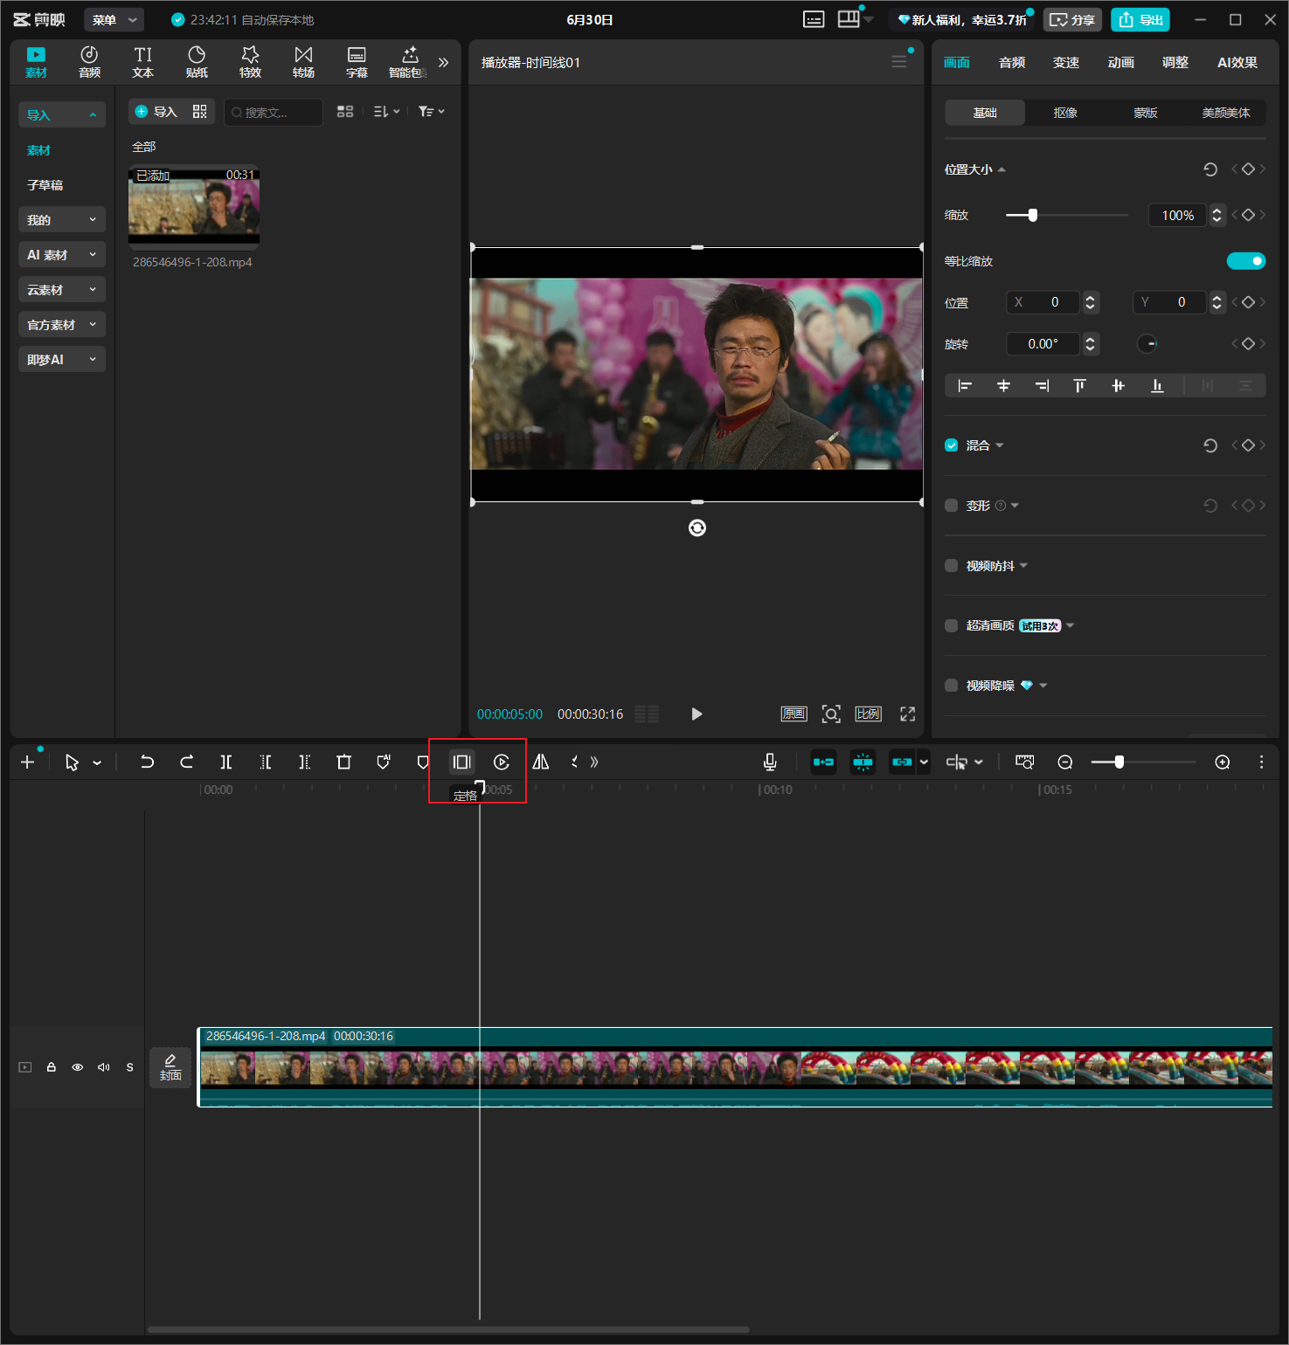The height and width of the screenshot is (1345, 1289).
Task: Expand the 官方素材 sidebar section
Action: point(62,325)
